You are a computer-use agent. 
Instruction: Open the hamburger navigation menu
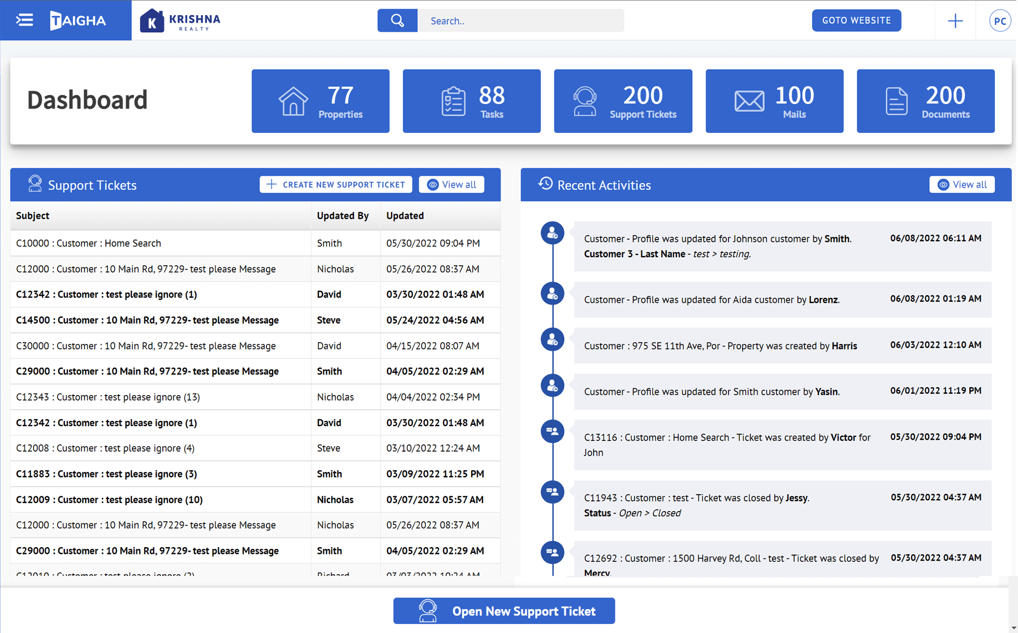tap(24, 20)
